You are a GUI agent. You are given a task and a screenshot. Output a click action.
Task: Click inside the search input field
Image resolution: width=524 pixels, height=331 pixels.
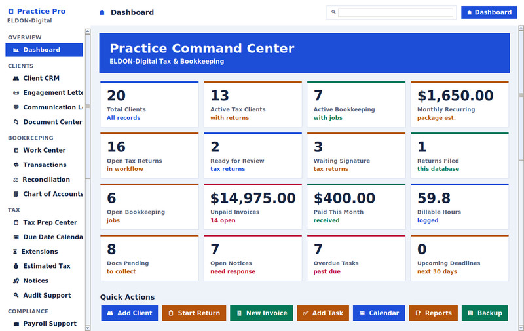pos(396,12)
